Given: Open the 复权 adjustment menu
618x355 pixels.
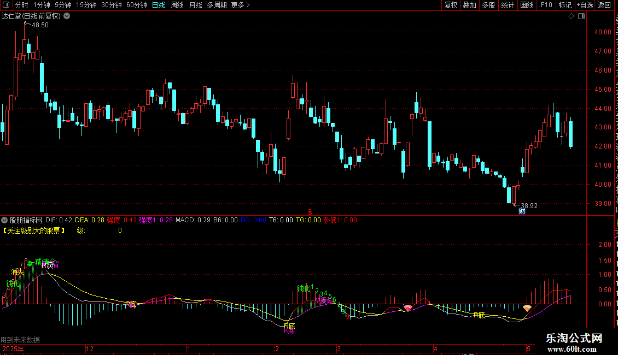Looking at the screenshot, I should (x=451, y=5).
